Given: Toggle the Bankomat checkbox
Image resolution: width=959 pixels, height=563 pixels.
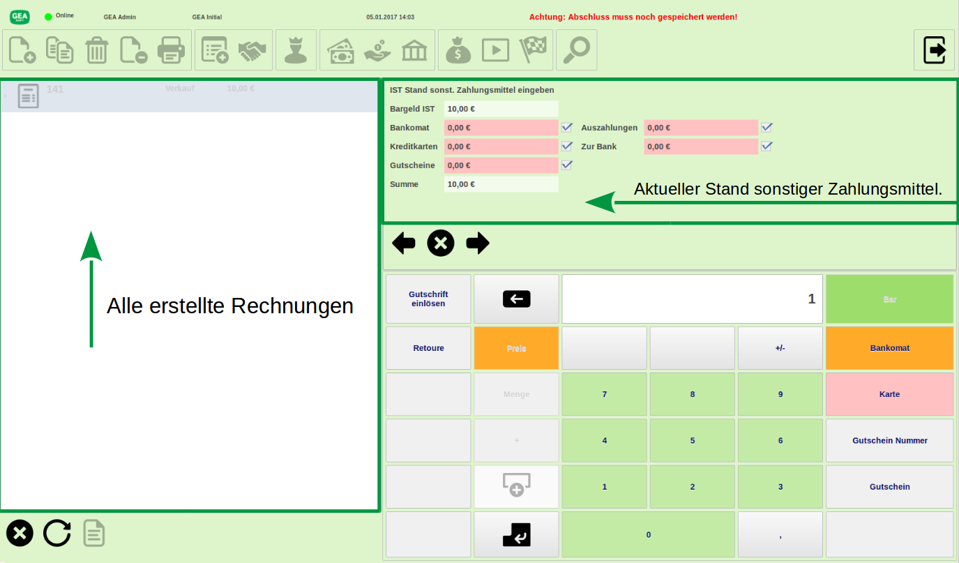Looking at the screenshot, I should point(567,128).
